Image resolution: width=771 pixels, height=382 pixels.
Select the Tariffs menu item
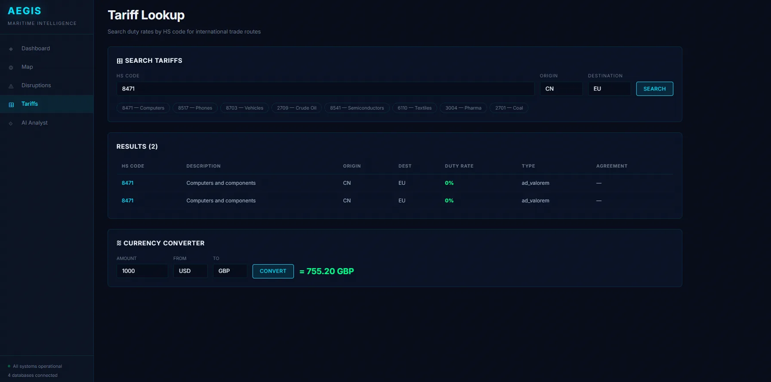[46, 104]
